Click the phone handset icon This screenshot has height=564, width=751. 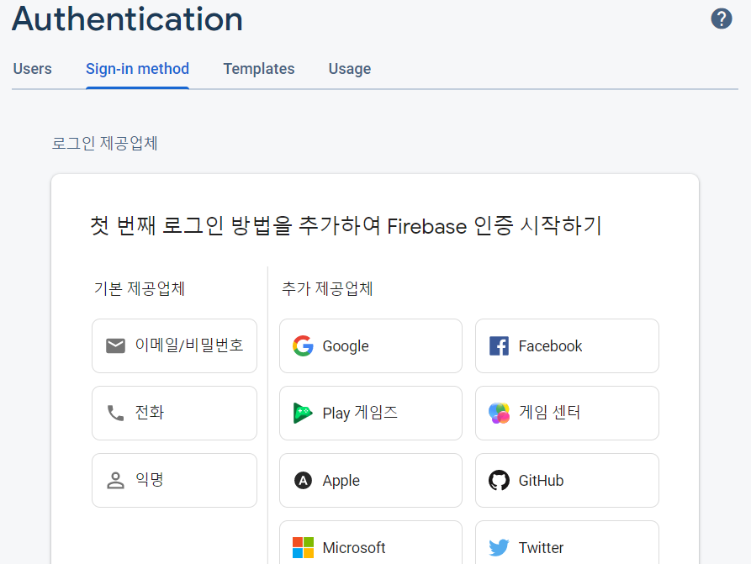[x=115, y=413]
